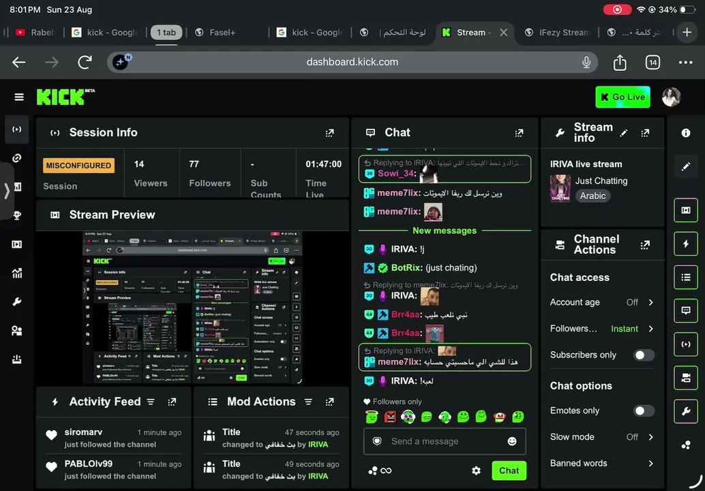Open the emoji picker in message box

(512, 441)
